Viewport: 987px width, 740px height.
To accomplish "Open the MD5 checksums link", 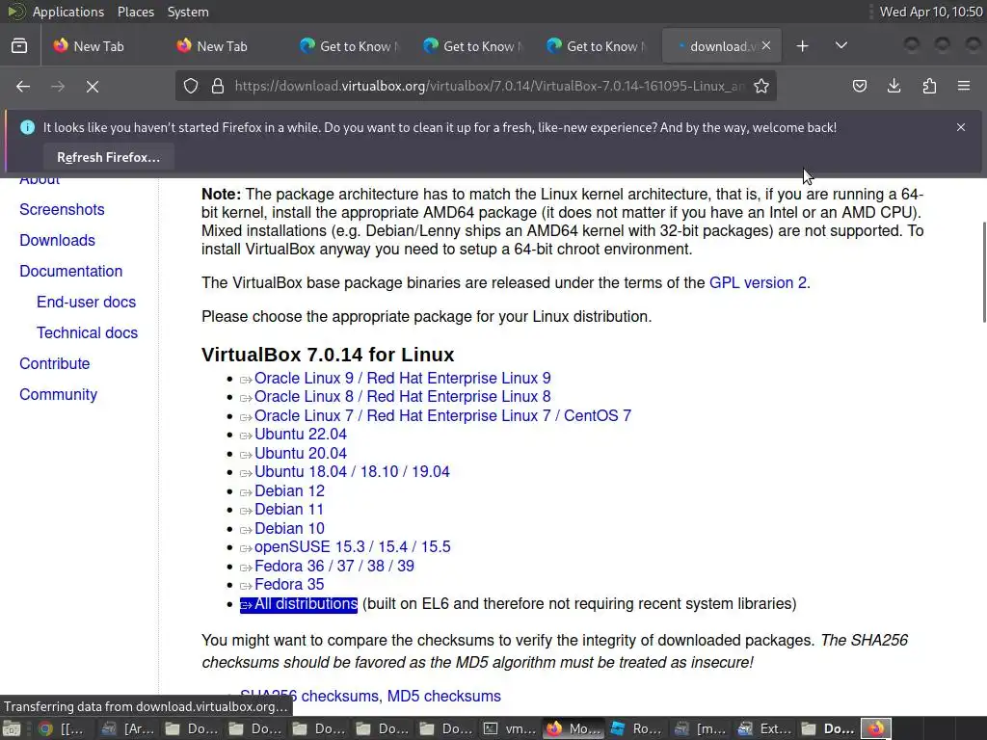I will [443, 696].
